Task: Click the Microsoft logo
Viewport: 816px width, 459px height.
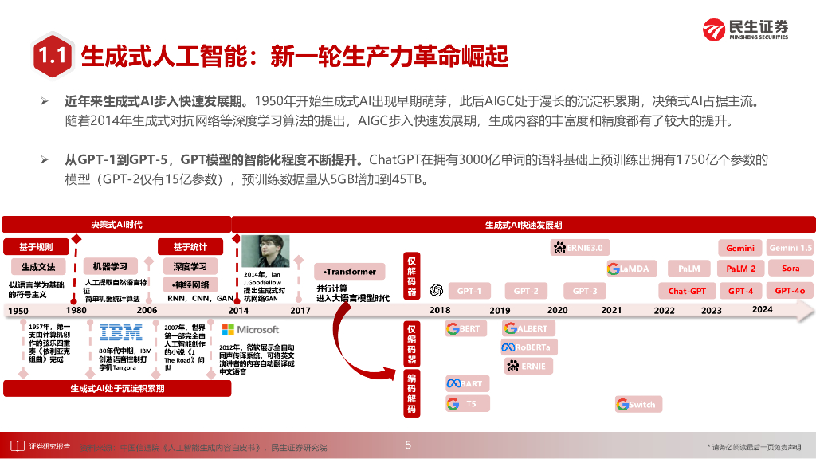Action: 250,330
